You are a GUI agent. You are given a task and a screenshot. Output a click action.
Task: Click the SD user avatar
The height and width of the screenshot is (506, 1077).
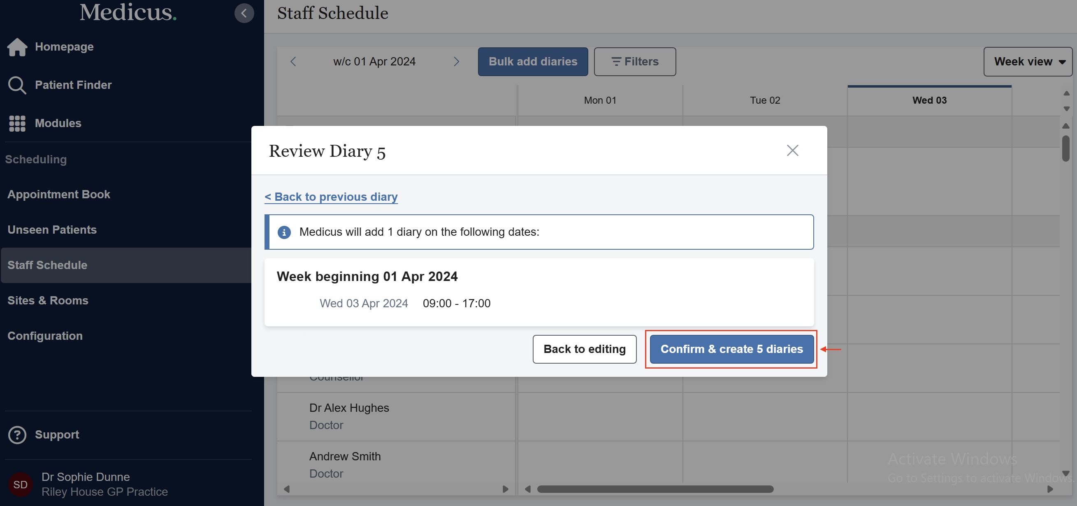tap(20, 484)
